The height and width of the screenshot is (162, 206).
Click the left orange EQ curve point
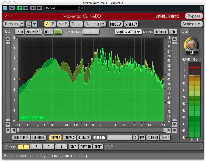point(19,79)
